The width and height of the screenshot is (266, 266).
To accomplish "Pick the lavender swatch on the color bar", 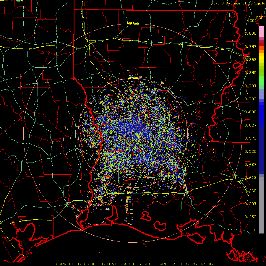I will coord(261,94).
